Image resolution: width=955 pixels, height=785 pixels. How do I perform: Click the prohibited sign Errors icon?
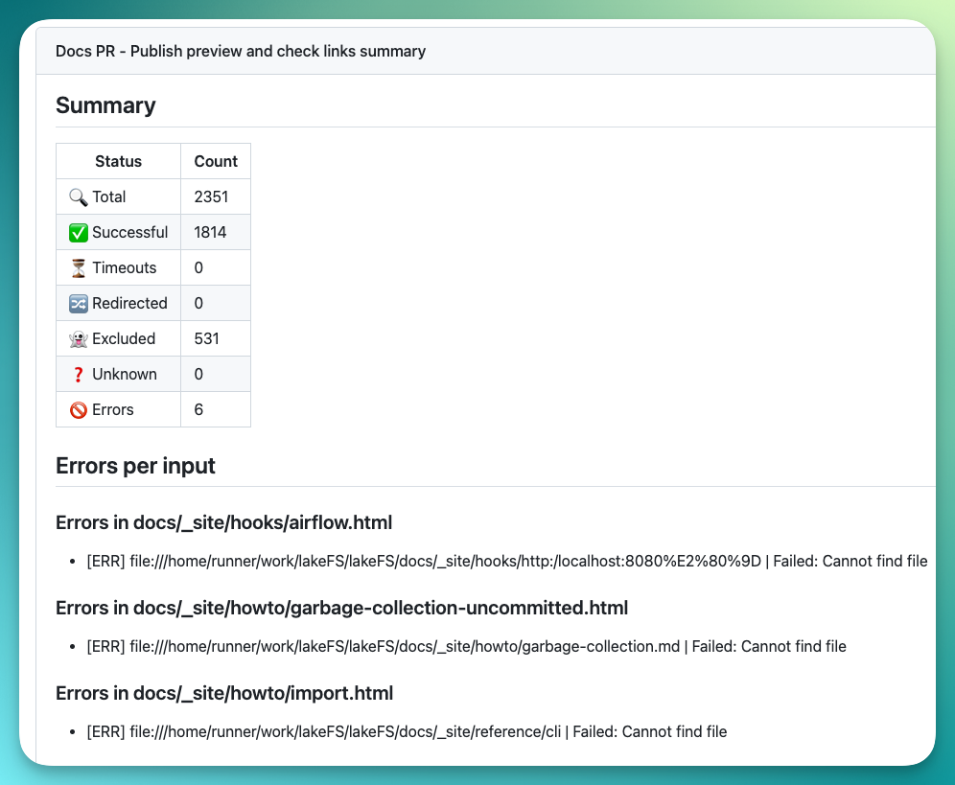coord(79,409)
